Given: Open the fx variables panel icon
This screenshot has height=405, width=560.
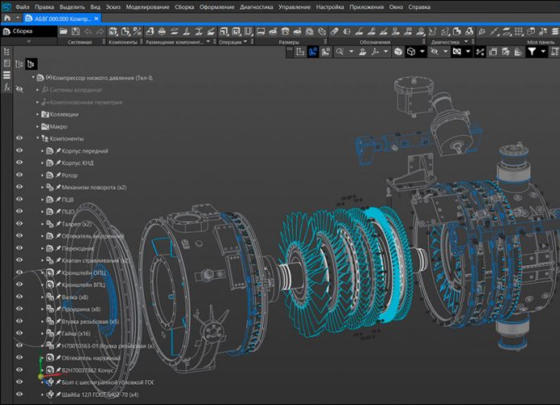Looking at the screenshot, I should click(6, 87).
